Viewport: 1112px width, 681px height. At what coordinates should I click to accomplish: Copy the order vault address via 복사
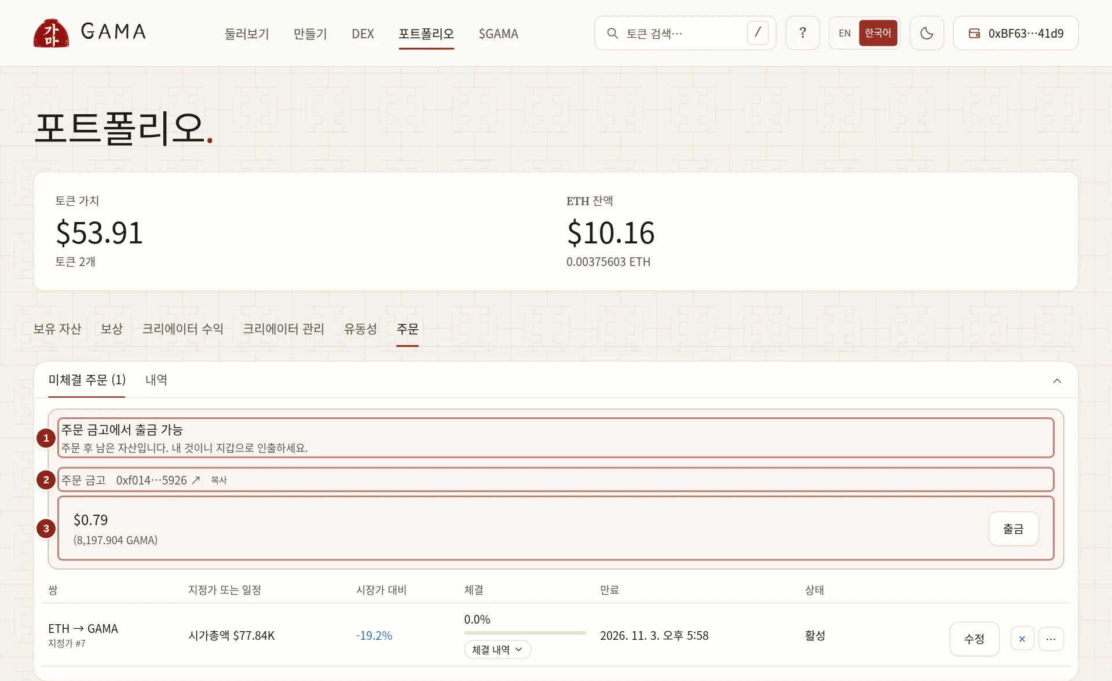coord(219,480)
